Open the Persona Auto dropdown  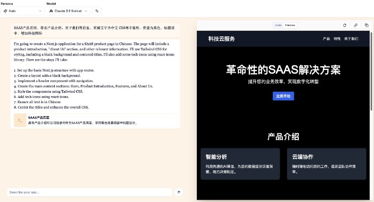(22, 11)
